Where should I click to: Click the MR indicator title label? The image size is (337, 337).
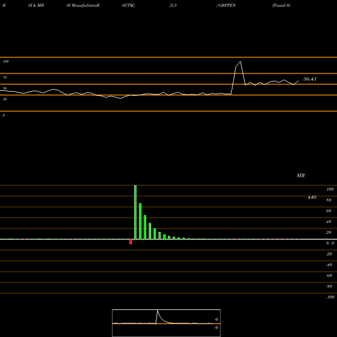click(x=301, y=175)
